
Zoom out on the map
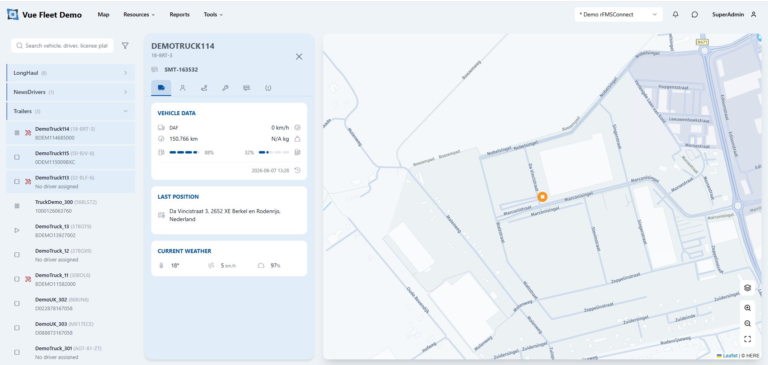click(x=748, y=323)
